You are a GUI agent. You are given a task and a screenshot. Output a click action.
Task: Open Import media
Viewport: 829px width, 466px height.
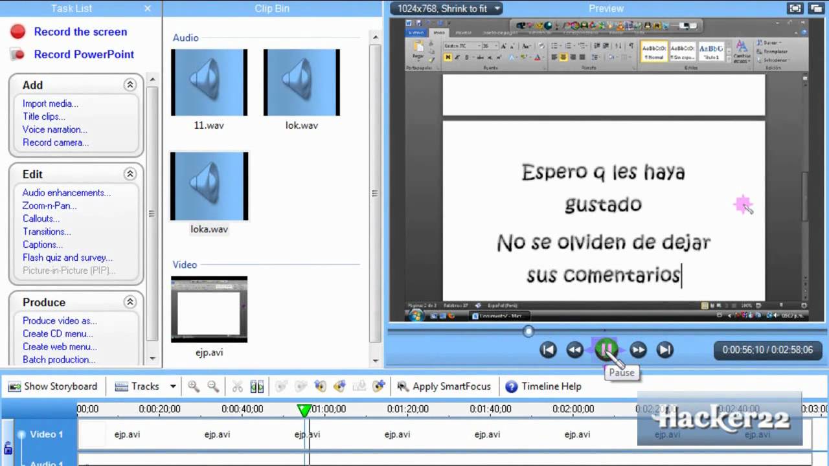51,104
